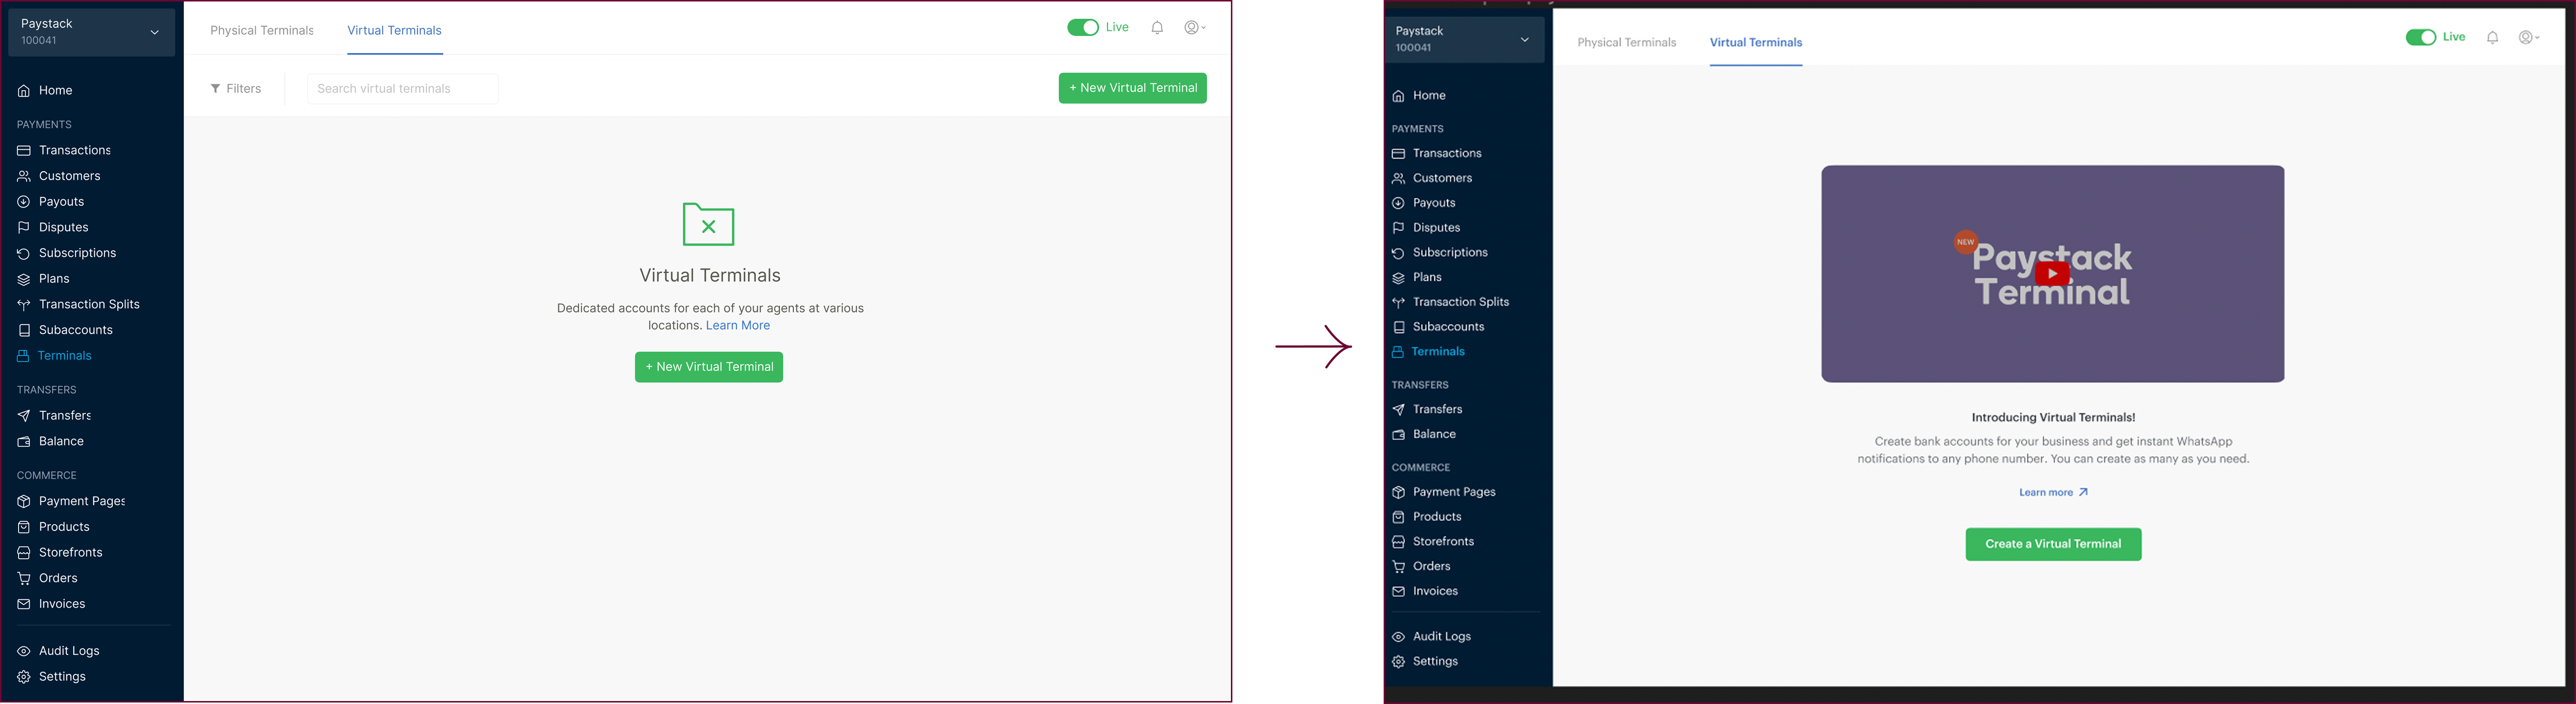Click top-right + New Virtual Terminal button
This screenshot has height=704, width=2576.
pyautogui.click(x=1133, y=89)
